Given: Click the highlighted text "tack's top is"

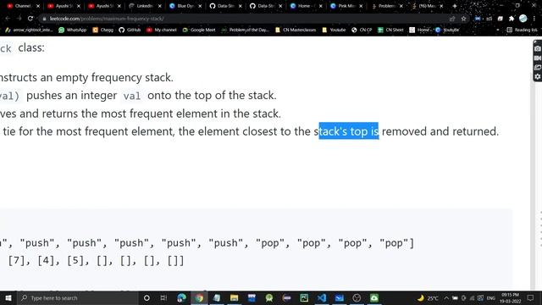Looking at the screenshot, I should (x=348, y=131).
